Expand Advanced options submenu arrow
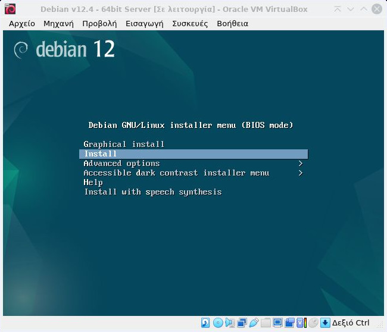The height and width of the screenshot is (332, 387). click(301, 164)
